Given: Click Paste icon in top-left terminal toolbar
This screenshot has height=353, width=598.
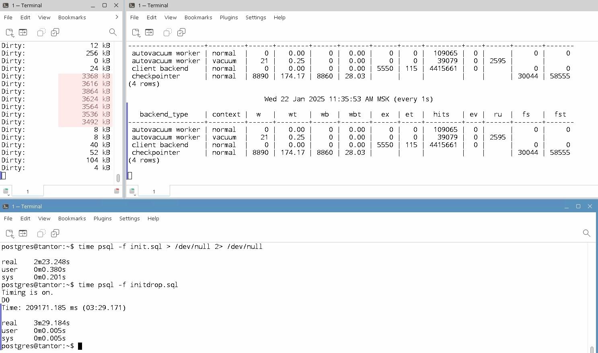Looking at the screenshot, I should coord(55,33).
